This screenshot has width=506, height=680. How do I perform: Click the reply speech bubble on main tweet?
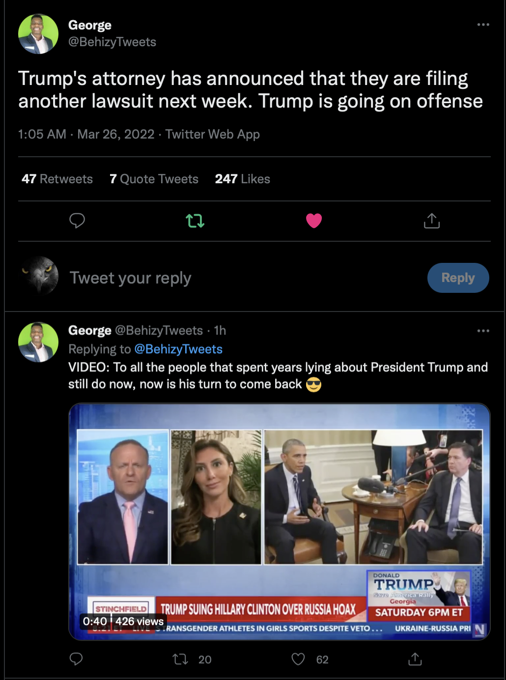[x=77, y=221]
